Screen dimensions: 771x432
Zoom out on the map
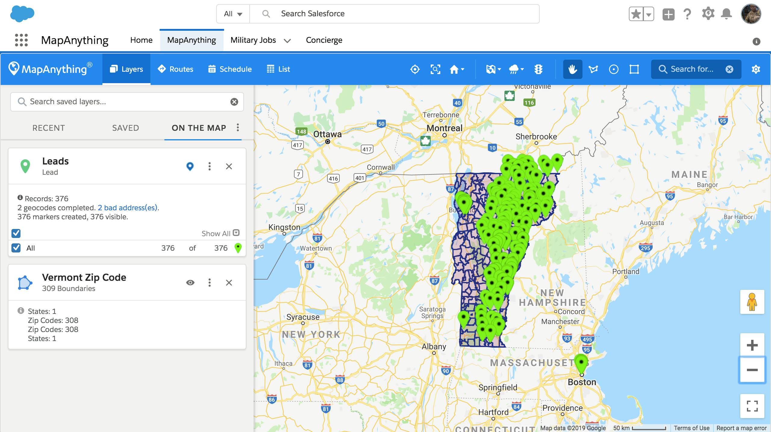pos(752,370)
